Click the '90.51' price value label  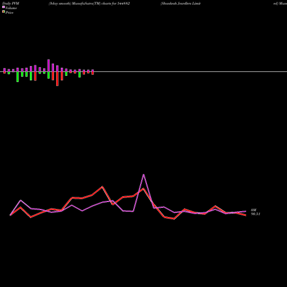coord(255,214)
